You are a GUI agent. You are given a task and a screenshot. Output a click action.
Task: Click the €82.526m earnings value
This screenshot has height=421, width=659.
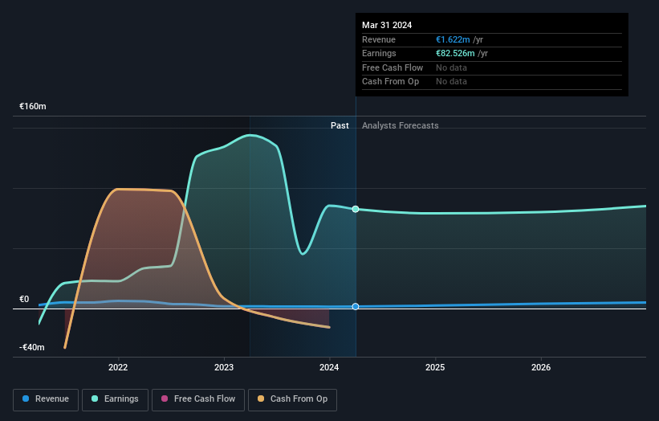tap(455, 53)
